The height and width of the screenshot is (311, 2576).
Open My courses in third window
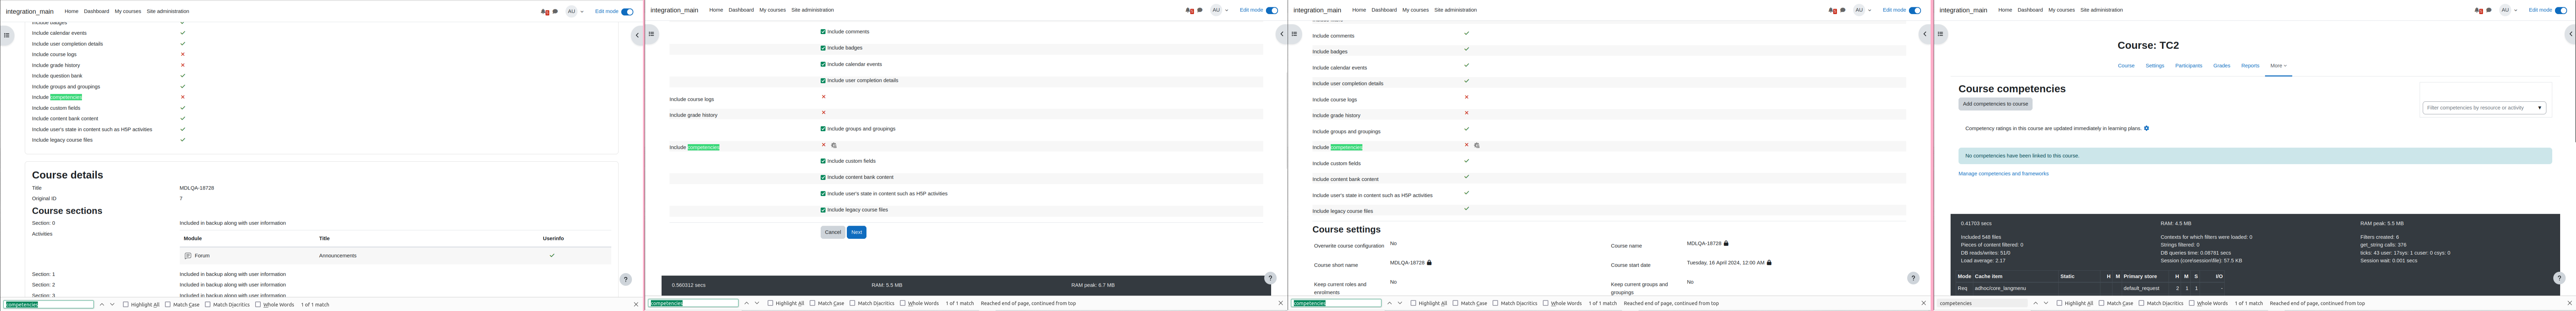1415,10
